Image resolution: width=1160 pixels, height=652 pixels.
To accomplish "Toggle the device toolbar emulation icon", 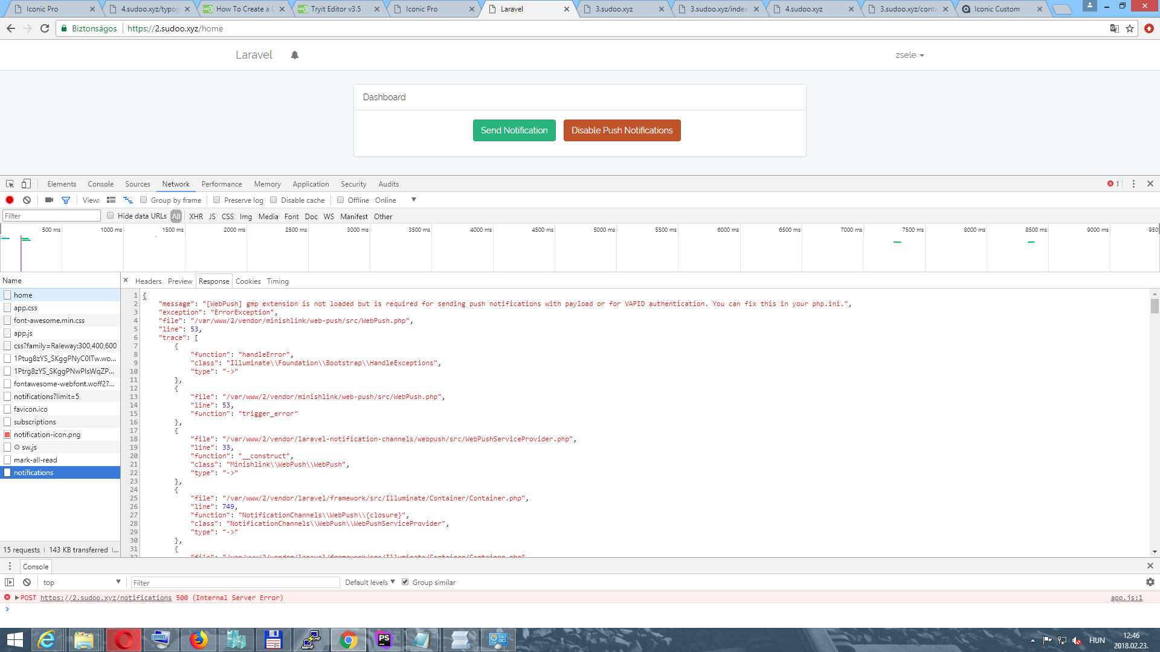I will point(25,184).
